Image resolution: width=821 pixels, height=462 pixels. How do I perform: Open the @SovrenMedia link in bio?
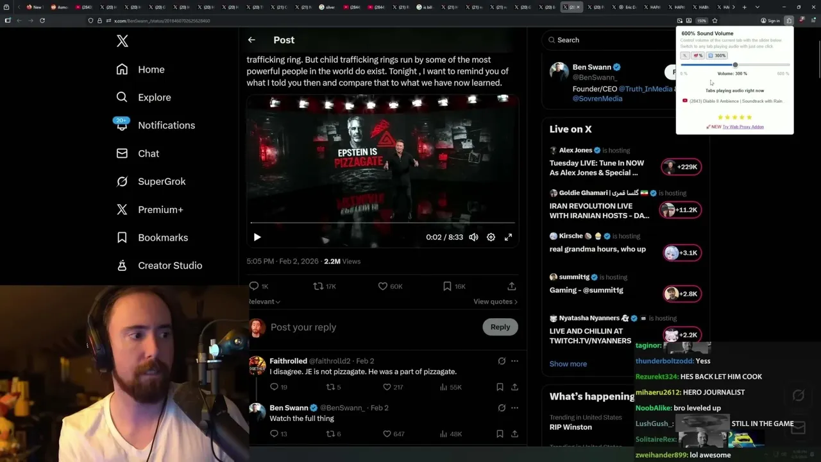tap(597, 99)
